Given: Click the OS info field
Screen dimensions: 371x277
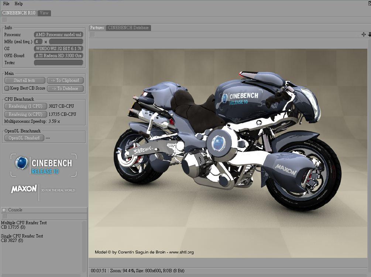Looking at the screenshot, I should (x=58, y=49).
